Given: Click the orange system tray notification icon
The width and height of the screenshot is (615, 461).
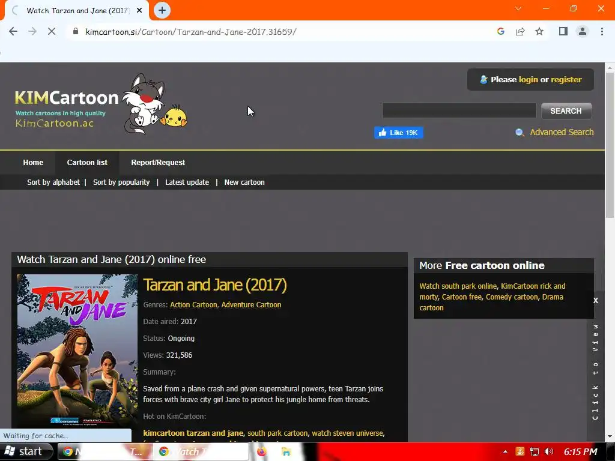Looking at the screenshot, I should pos(520,451).
